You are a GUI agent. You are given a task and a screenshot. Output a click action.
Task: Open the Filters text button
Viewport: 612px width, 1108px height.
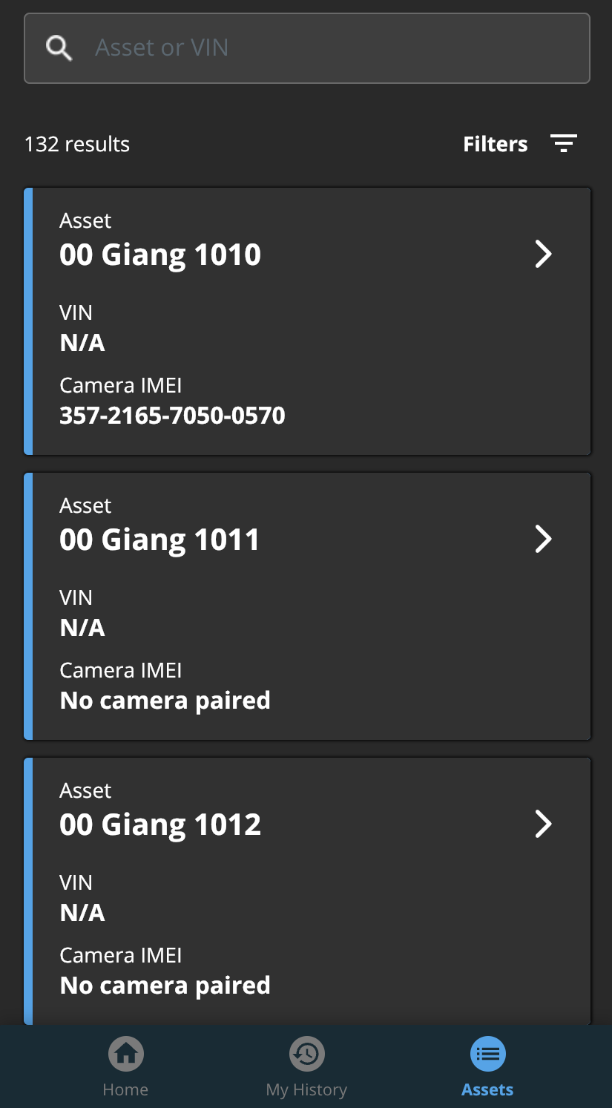tap(495, 144)
